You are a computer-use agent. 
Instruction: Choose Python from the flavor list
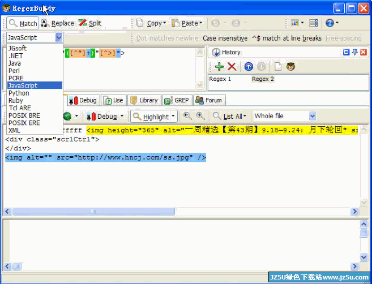coord(35,93)
